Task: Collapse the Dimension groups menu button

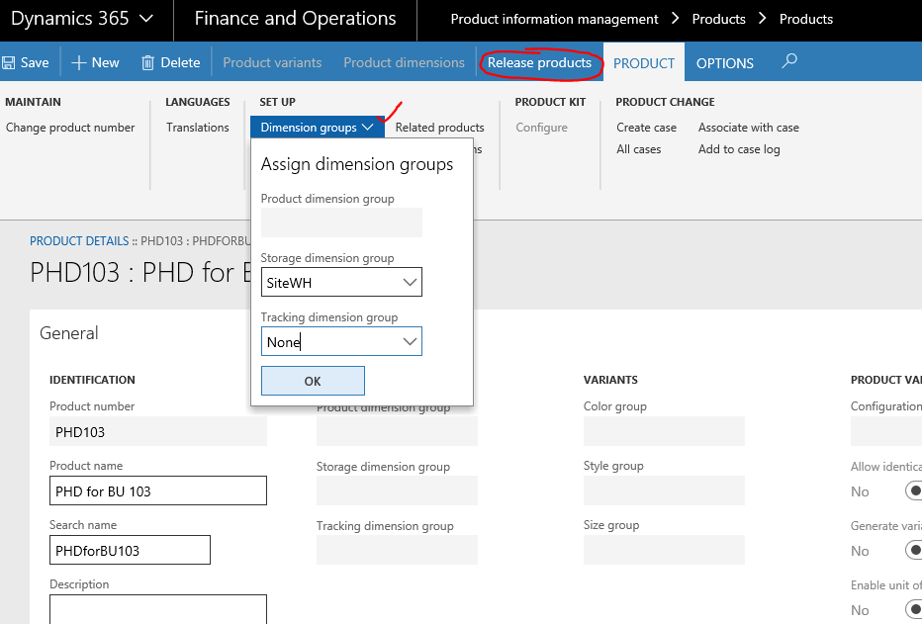Action: coord(318,128)
